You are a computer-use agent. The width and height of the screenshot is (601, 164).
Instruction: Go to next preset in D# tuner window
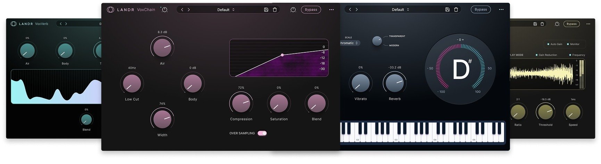coord(357,9)
